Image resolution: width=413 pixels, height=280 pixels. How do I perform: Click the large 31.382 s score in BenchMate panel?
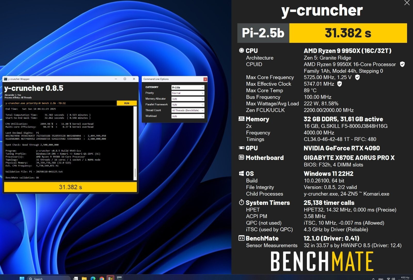[348, 33]
